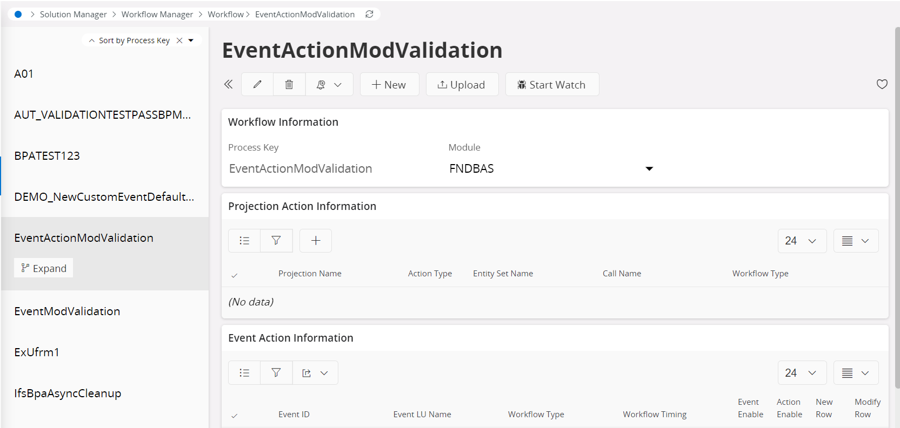Click the vertical page scrollbar
The image size is (900, 428).
coord(897,205)
